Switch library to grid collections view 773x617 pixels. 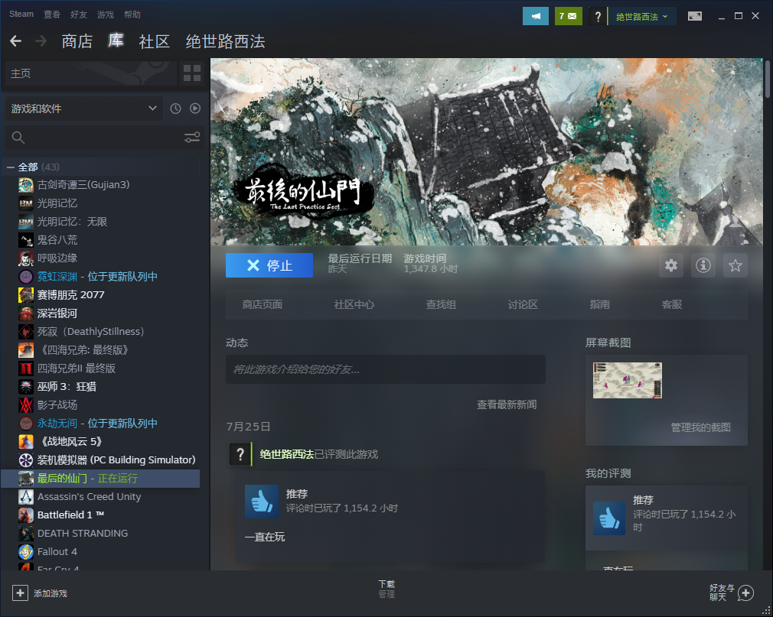point(192,73)
